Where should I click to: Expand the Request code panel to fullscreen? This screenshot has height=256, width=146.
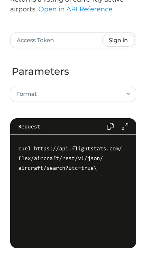click(125, 126)
